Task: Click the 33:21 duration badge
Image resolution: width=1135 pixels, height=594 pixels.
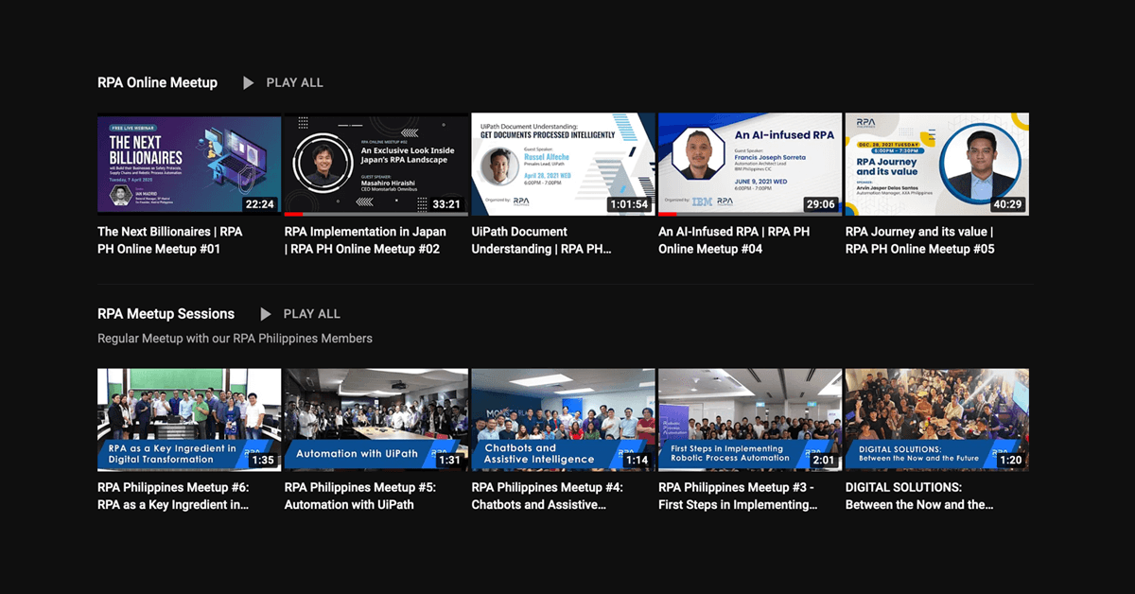Action: 445,204
